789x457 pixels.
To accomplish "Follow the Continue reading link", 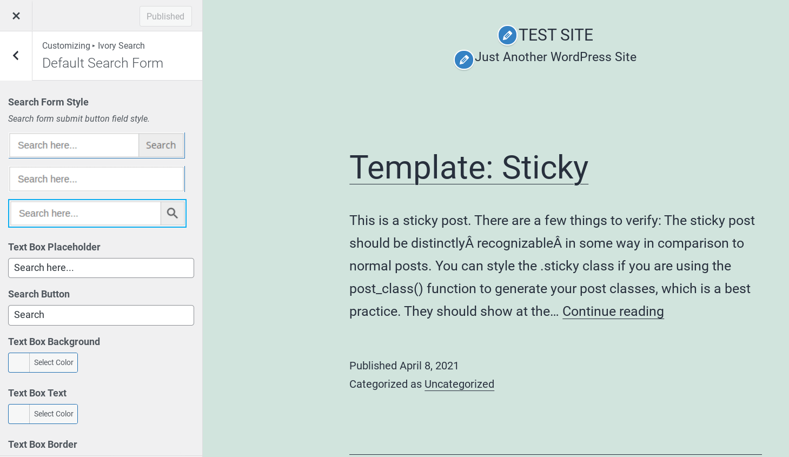I will click(613, 311).
